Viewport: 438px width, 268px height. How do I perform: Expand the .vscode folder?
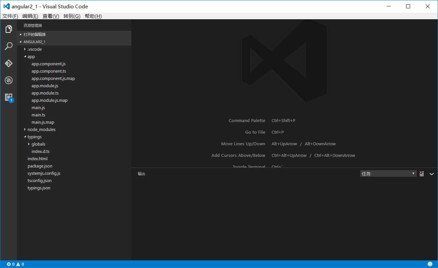point(74,49)
